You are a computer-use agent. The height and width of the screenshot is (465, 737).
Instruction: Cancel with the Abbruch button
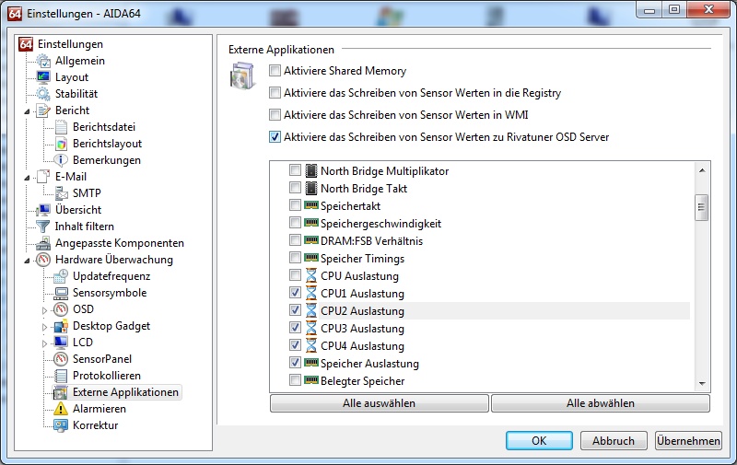tap(614, 440)
